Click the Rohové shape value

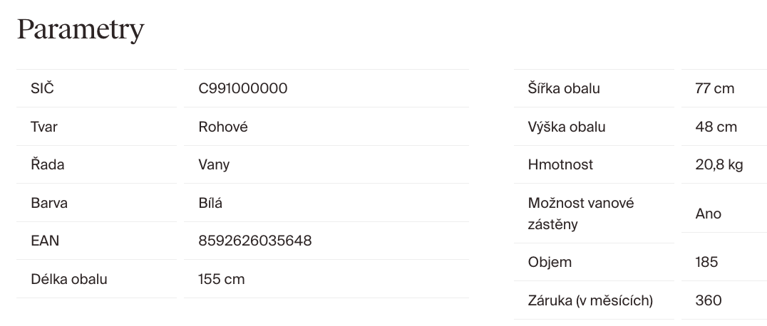(223, 127)
